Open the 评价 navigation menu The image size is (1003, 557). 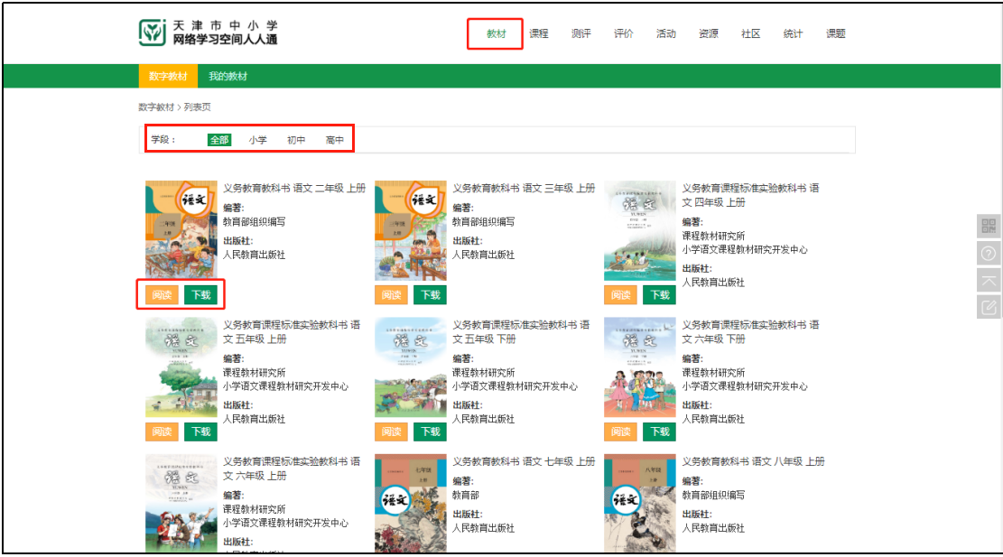click(624, 34)
